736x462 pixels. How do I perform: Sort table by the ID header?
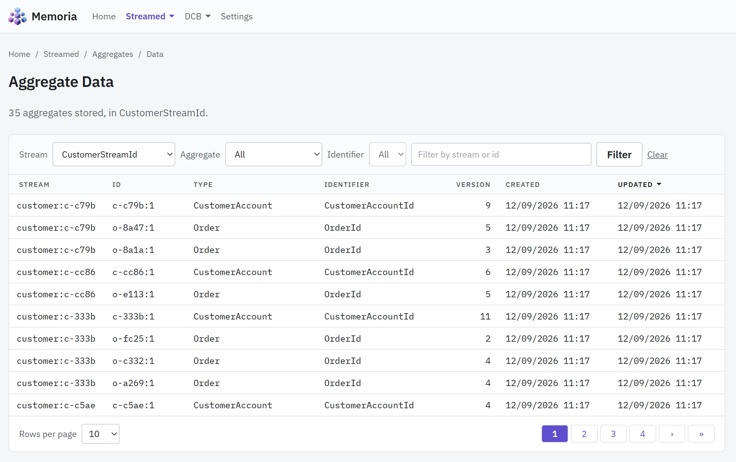point(116,184)
